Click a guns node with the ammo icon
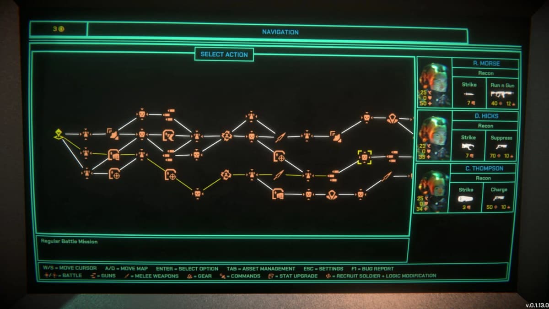Viewport: 549px width, 309px height. pos(169,114)
